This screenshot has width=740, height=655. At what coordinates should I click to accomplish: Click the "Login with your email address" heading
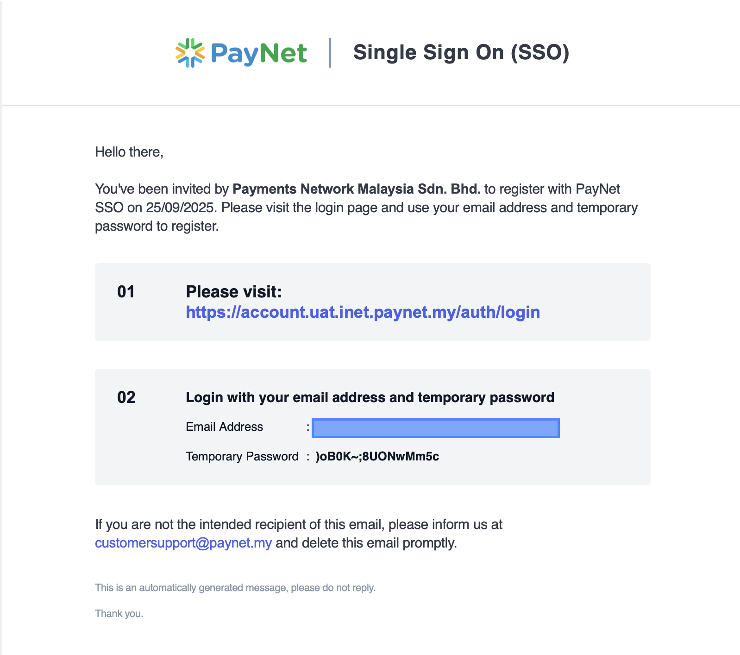370,397
